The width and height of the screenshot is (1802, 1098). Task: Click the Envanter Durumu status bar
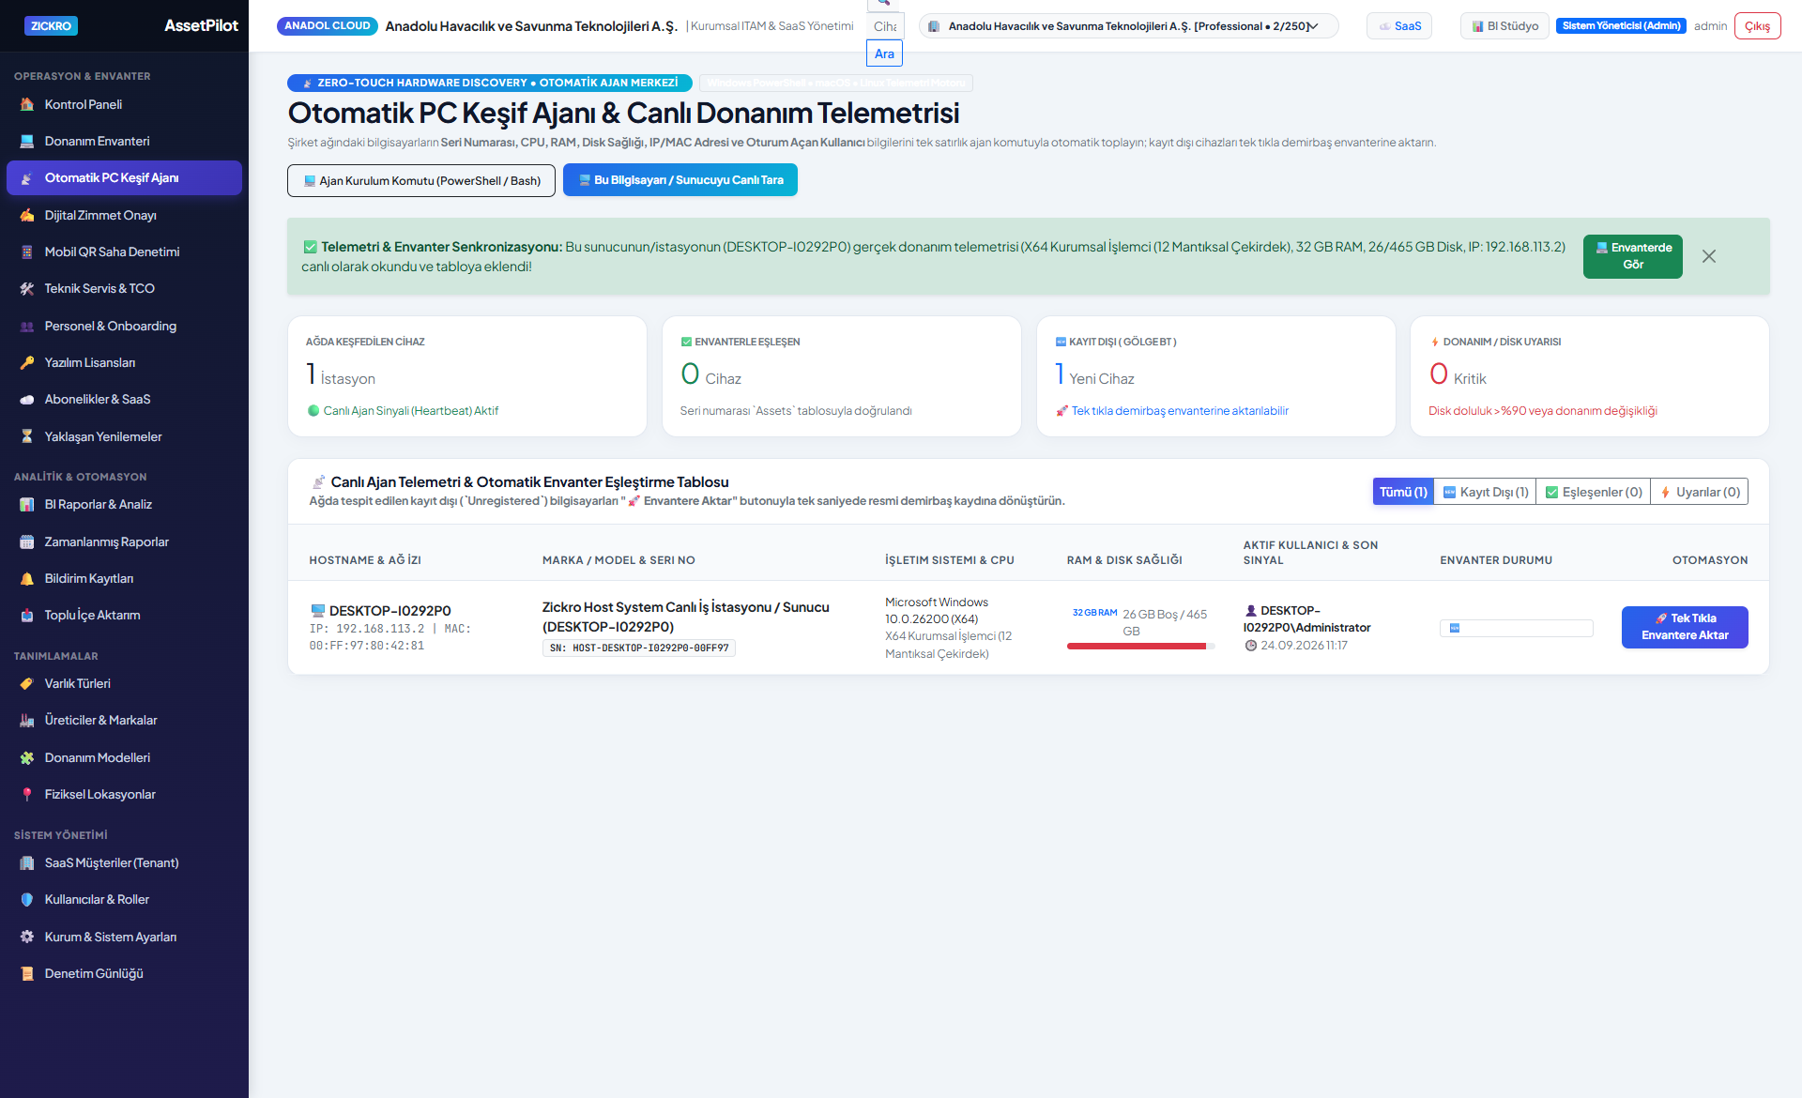pyautogui.click(x=1517, y=628)
